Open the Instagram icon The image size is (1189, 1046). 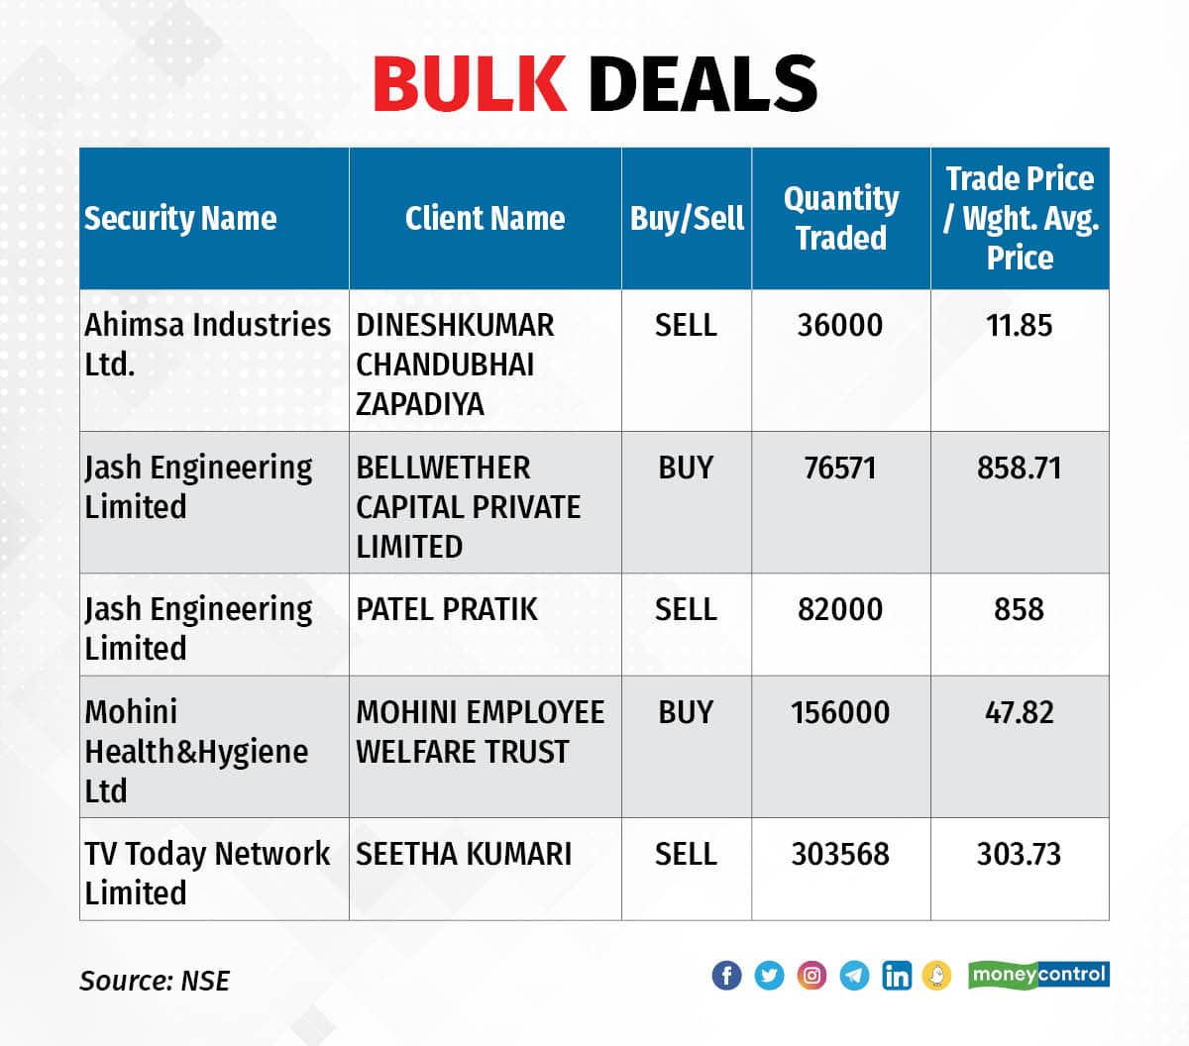[811, 976]
